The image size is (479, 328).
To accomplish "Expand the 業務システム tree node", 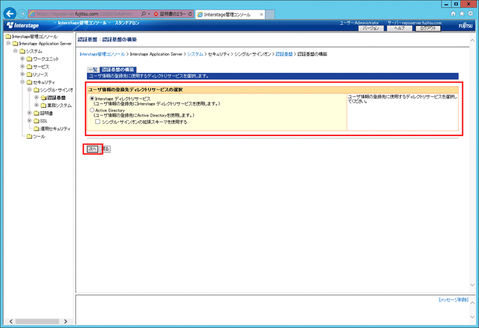I will pyautogui.click(x=36, y=105).
